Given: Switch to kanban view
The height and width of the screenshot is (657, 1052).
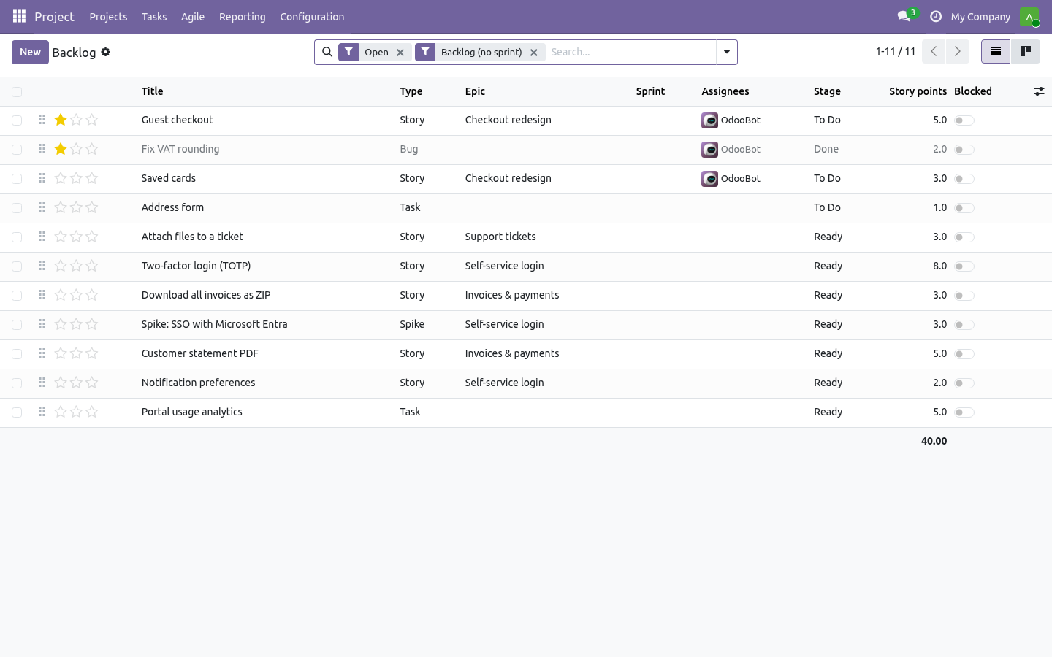Looking at the screenshot, I should tap(1026, 51).
